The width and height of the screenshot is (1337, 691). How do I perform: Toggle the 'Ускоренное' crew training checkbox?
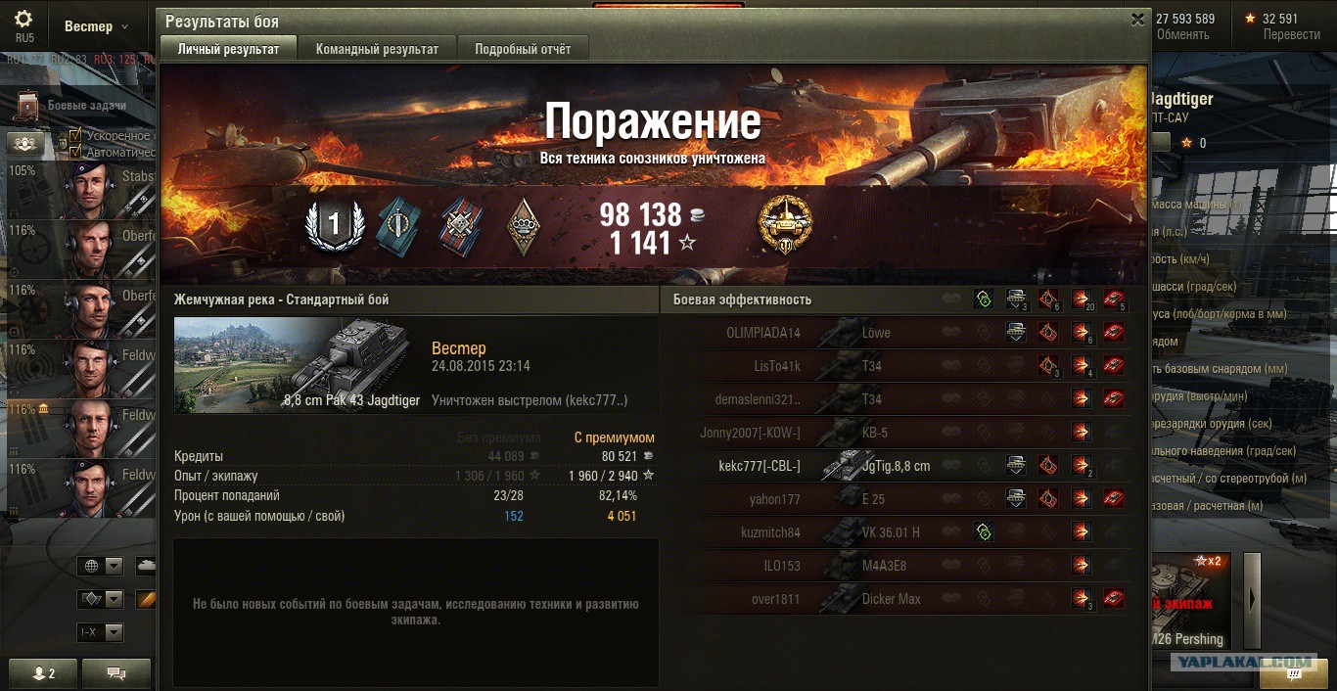click(75, 136)
